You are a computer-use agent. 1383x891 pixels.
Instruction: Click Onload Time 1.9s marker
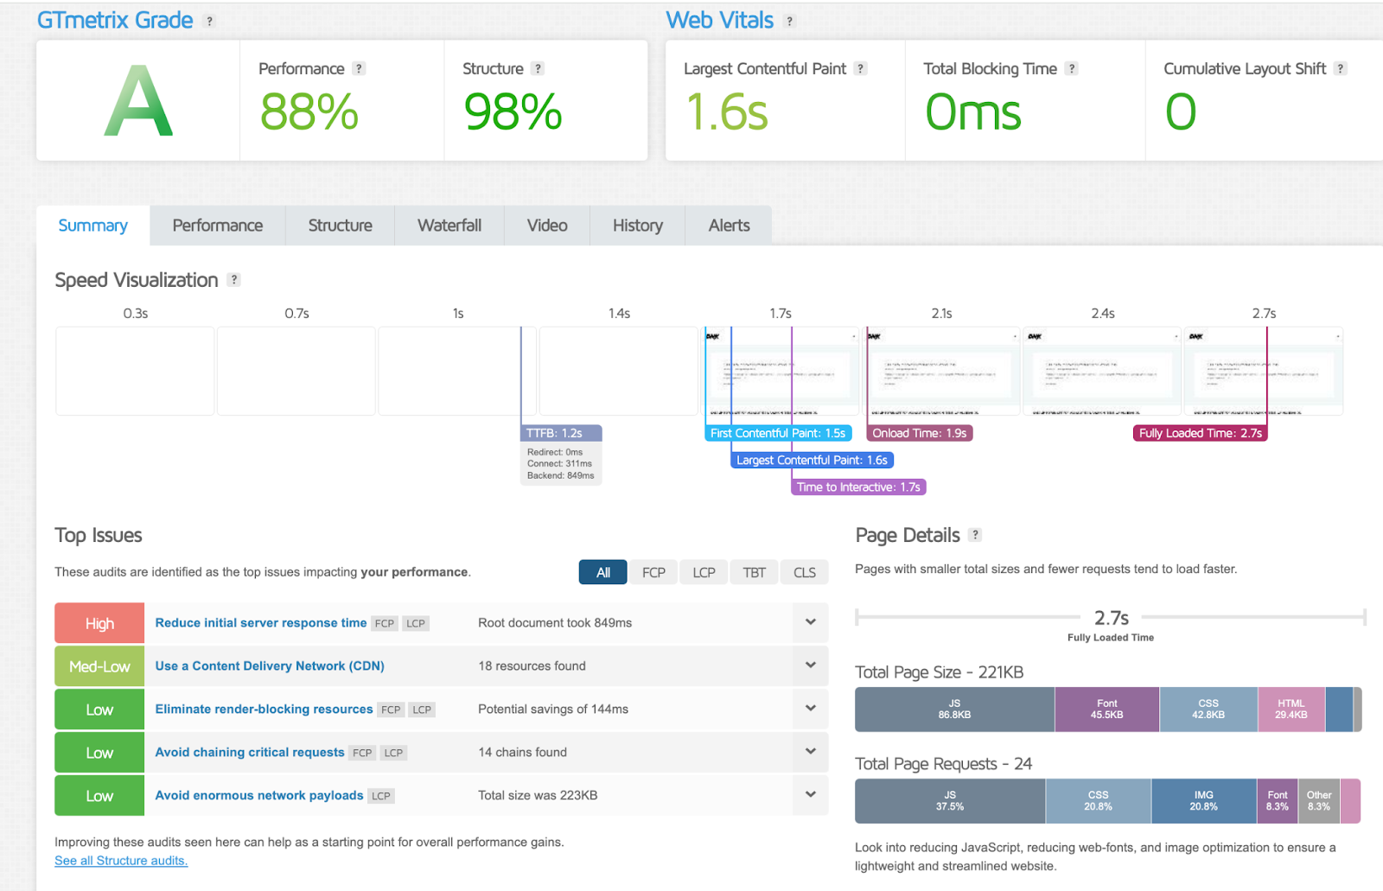(920, 433)
